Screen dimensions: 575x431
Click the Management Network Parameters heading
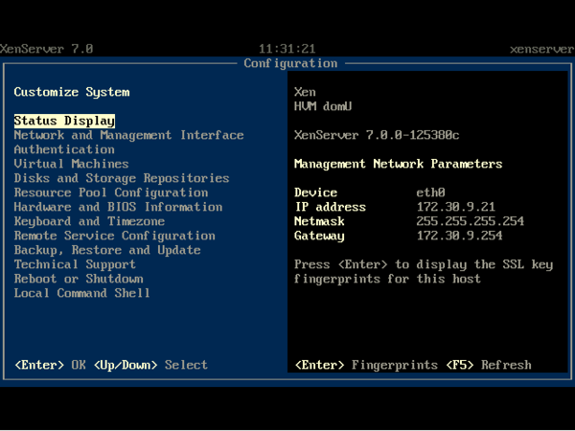[398, 164]
